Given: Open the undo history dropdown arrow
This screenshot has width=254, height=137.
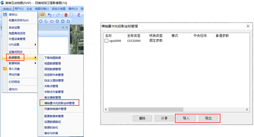Looking at the screenshot, I should (53, 15).
